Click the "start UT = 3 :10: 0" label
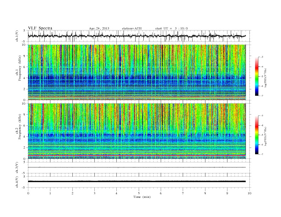The height and width of the screenshot is (217, 281). pyautogui.click(x=171, y=28)
